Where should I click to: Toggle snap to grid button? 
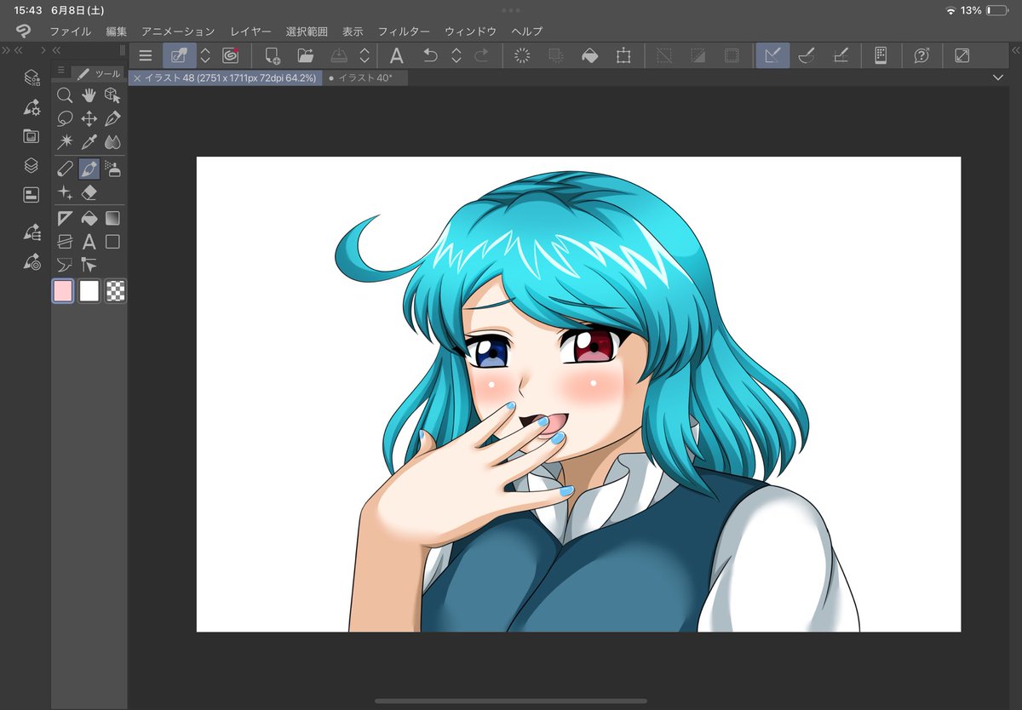point(841,55)
